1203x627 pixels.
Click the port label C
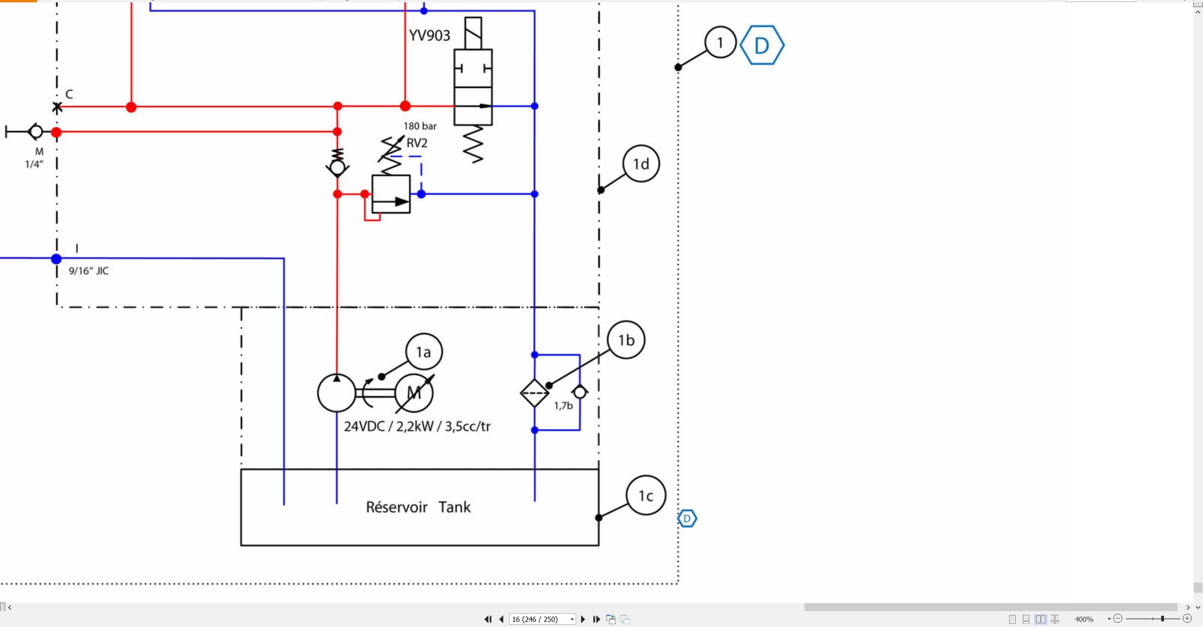(69, 94)
